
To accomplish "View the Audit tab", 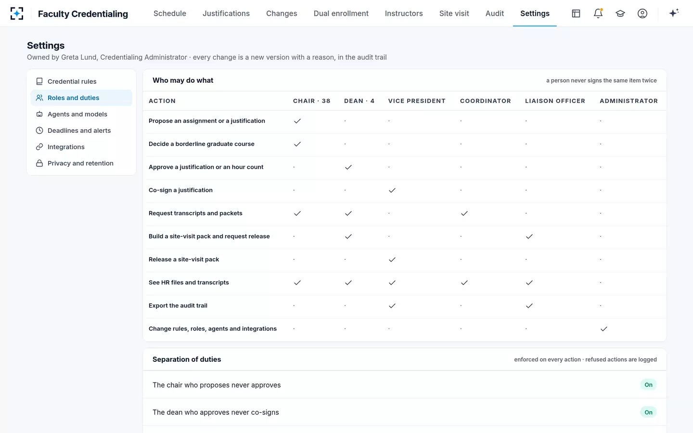I will point(495,13).
